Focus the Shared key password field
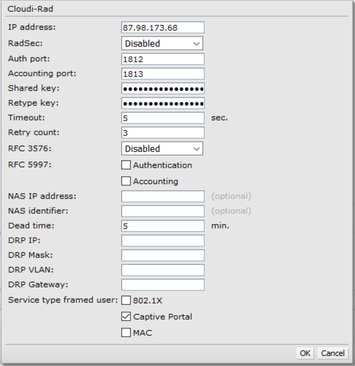 click(162, 88)
